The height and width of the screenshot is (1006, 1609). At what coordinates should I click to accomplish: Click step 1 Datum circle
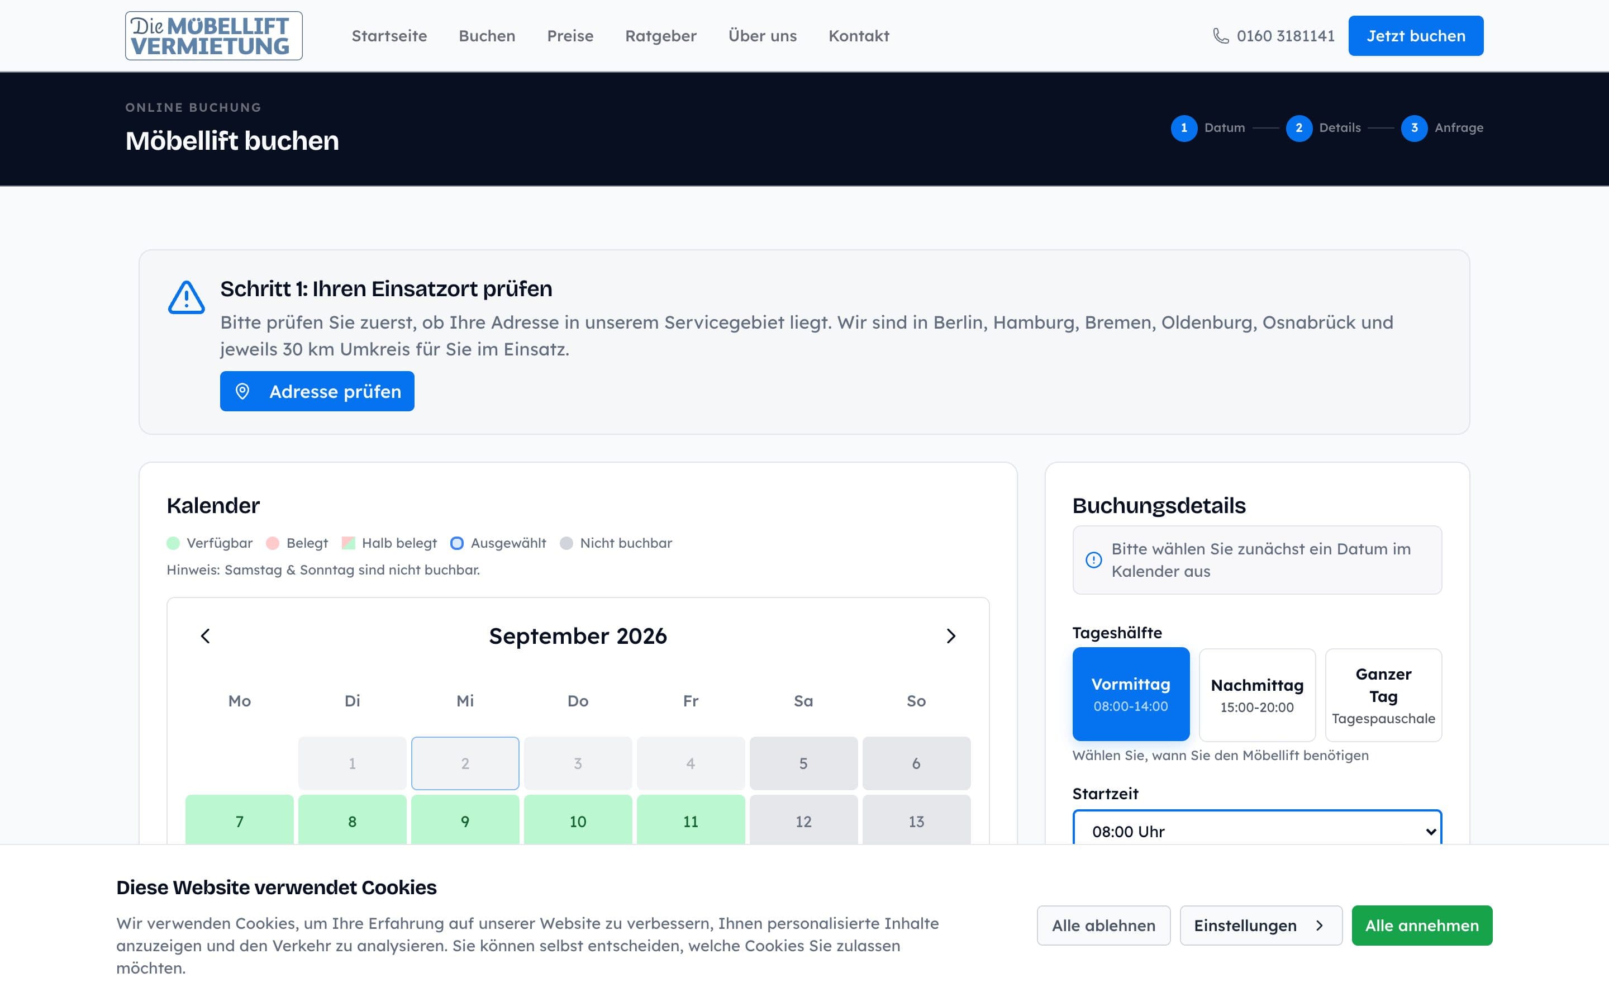[1183, 128]
